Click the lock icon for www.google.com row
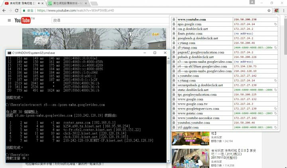The image size is (287, 168). (x=174, y=99)
